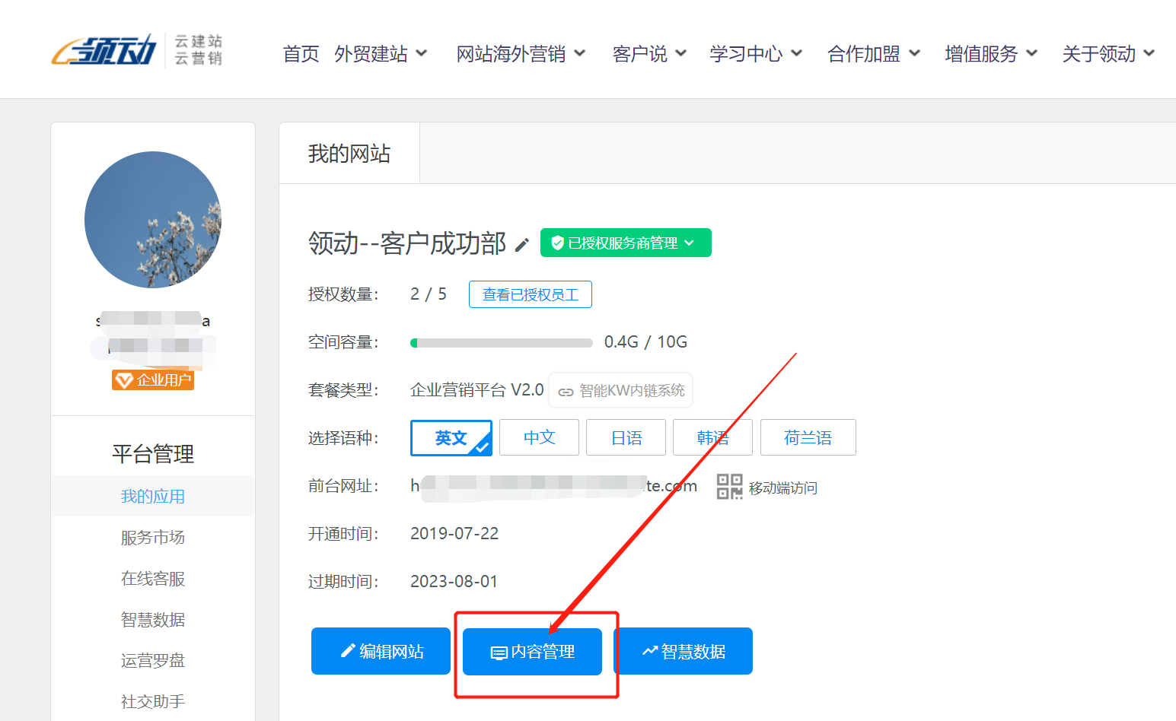Click the blue sky profile avatar
The image size is (1176, 721).
153,220
